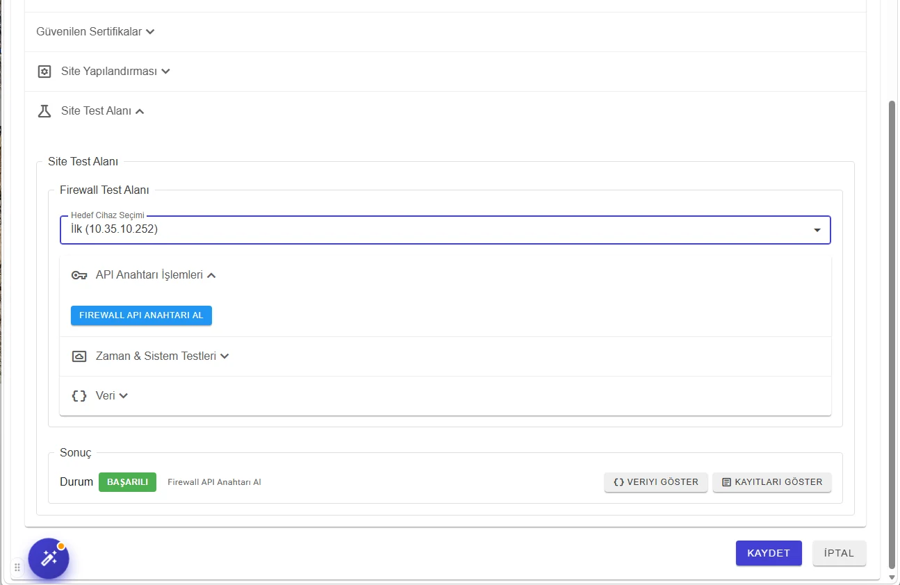This screenshot has height=585, width=900.
Task: Expand Site Yapılandırması section chevron
Action: pos(165,72)
